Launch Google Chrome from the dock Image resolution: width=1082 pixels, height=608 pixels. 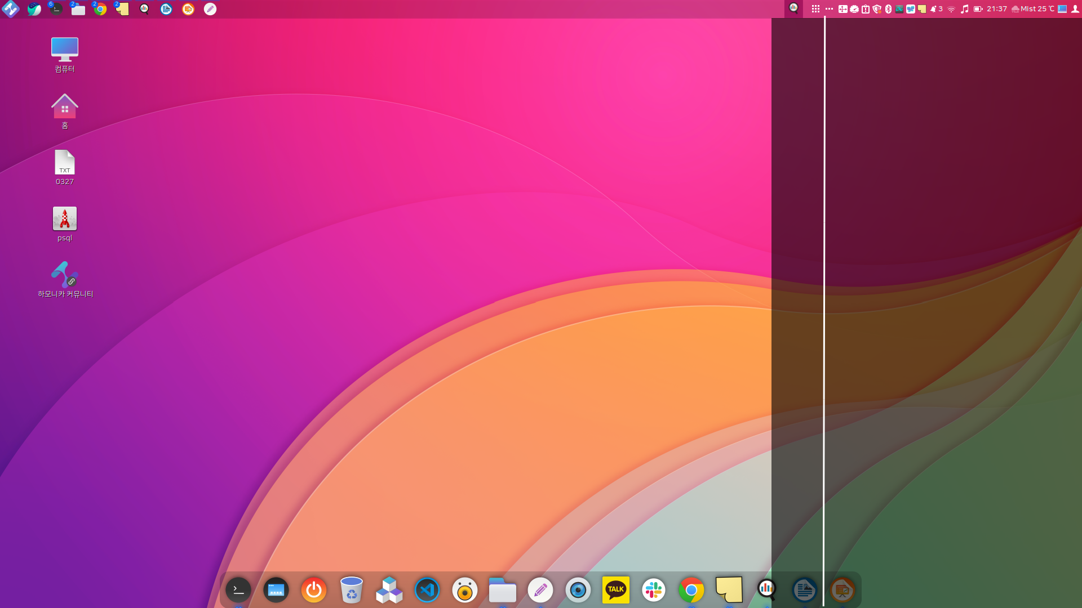(x=691, y=590)
